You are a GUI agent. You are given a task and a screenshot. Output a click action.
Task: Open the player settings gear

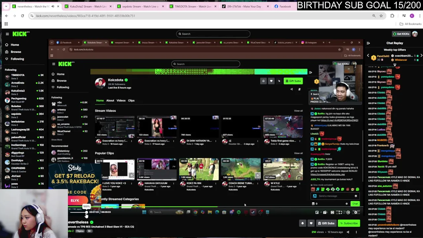pyautogui.click(x=356, y=213)
